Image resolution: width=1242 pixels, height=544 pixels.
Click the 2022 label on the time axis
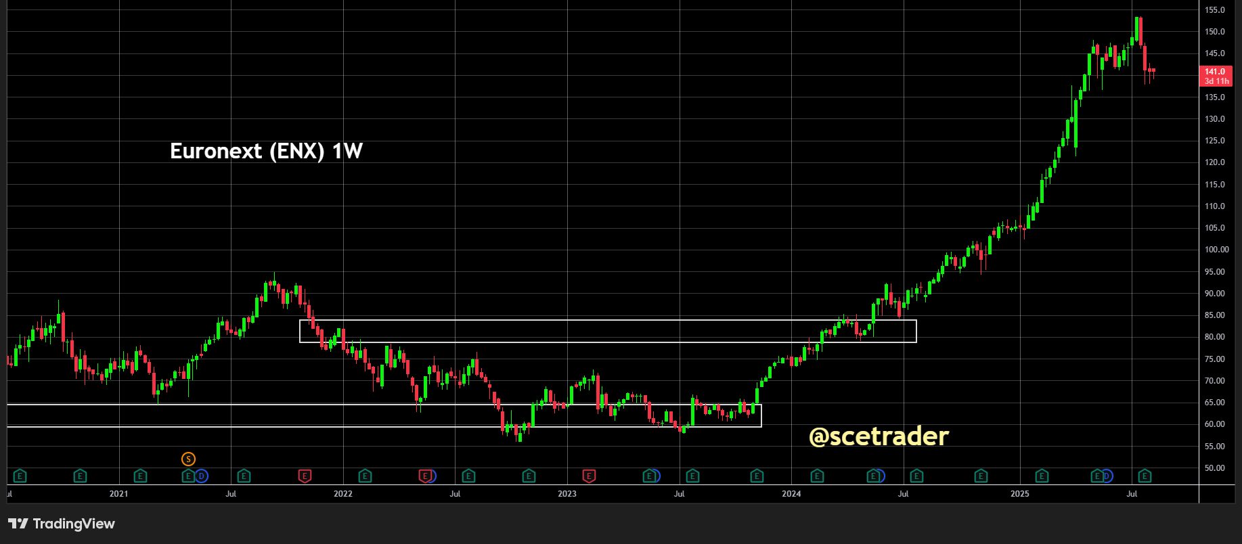click(x=343, y=494)
